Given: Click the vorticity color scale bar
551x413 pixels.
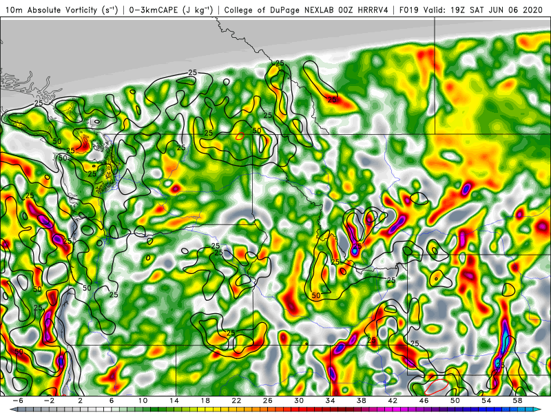Looking at the screenshot, I should click(x=275, y=410).
